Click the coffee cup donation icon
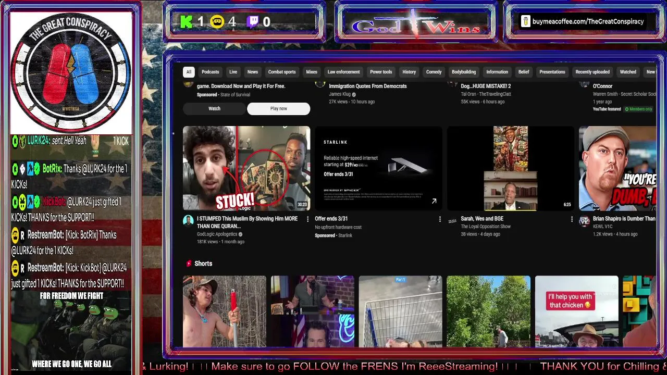667x375 pixels. pos(525,21)
